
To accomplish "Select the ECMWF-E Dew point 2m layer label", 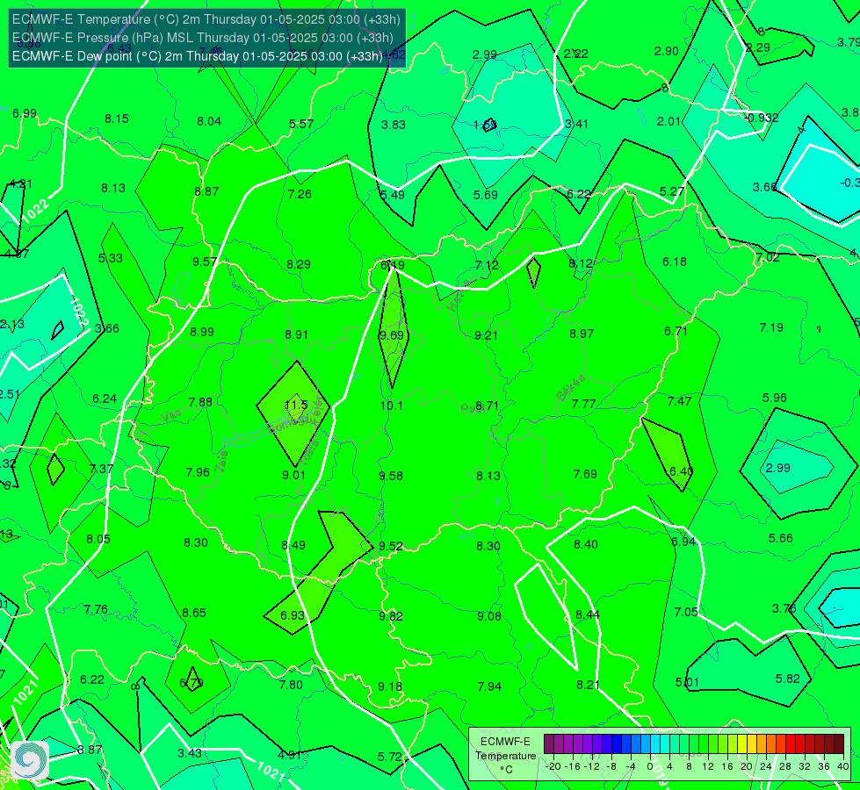I will [197, 56].
